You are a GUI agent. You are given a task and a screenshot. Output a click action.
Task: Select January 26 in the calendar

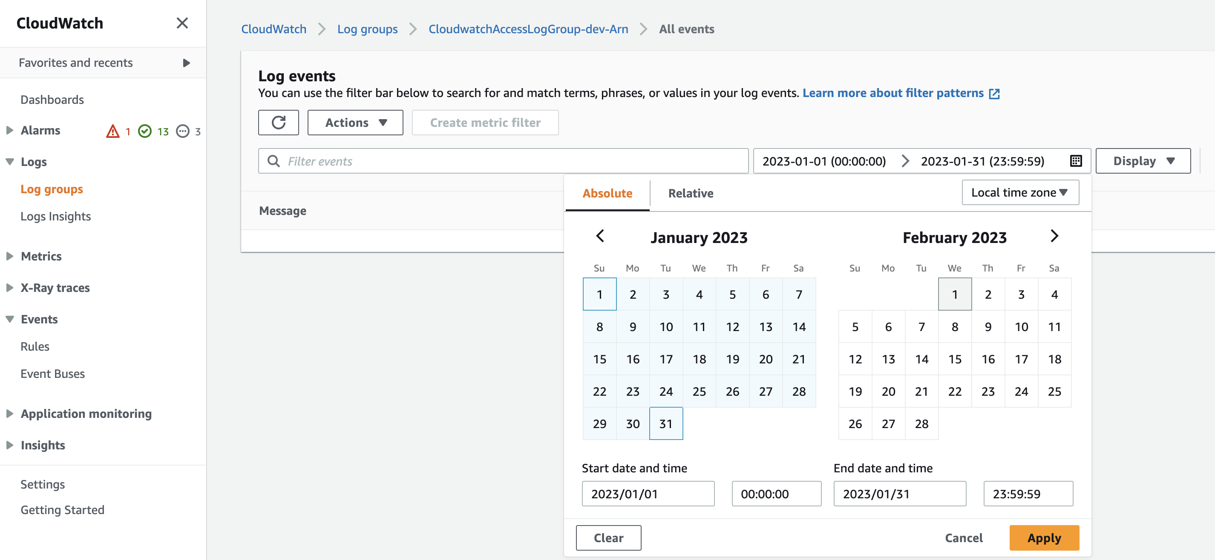732,391
